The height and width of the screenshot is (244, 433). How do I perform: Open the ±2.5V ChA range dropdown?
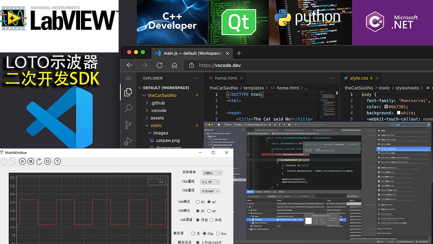tap(210, 182)
